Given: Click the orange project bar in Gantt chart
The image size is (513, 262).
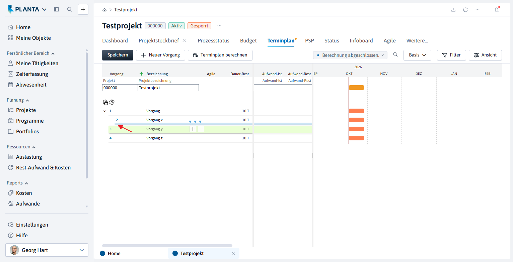Looking at the screenshot, I should click(x=356, y=88).
